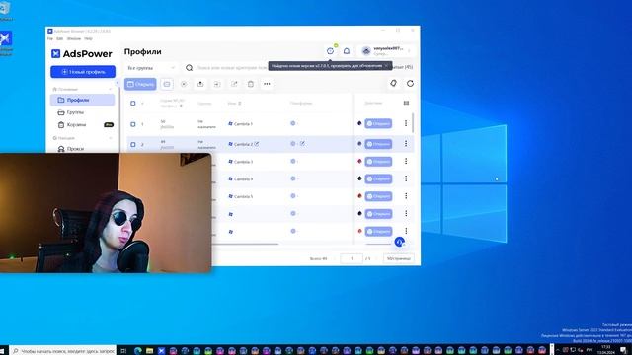Click the update-check clock icon in the header
Screen dimensions: 632x355
tap(330, 51)
